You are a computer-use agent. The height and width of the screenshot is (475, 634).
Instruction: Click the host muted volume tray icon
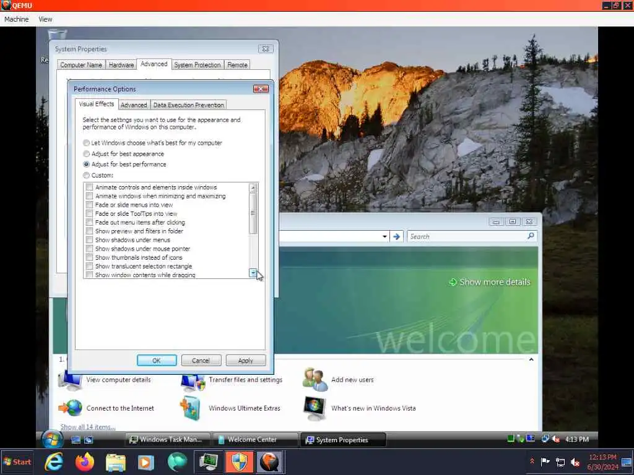[575, 462]
